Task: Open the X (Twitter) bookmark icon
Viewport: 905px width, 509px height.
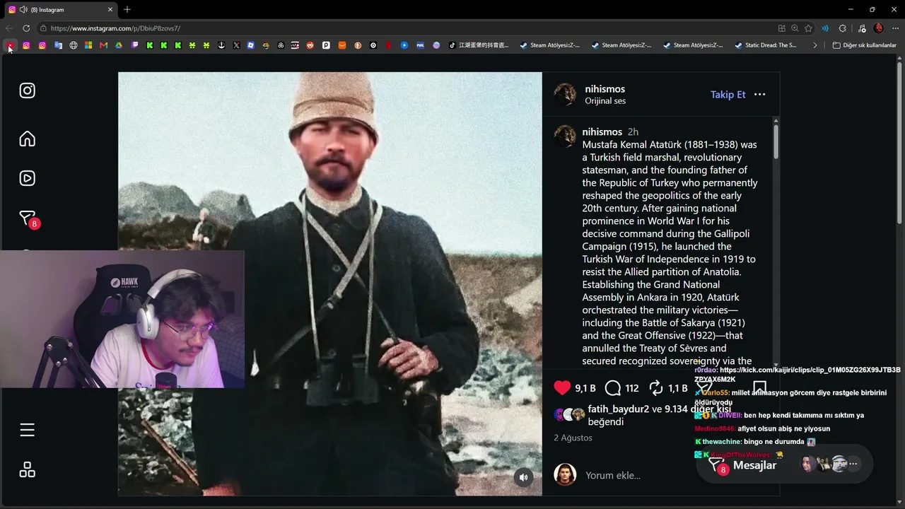Action: click(236, 45)
